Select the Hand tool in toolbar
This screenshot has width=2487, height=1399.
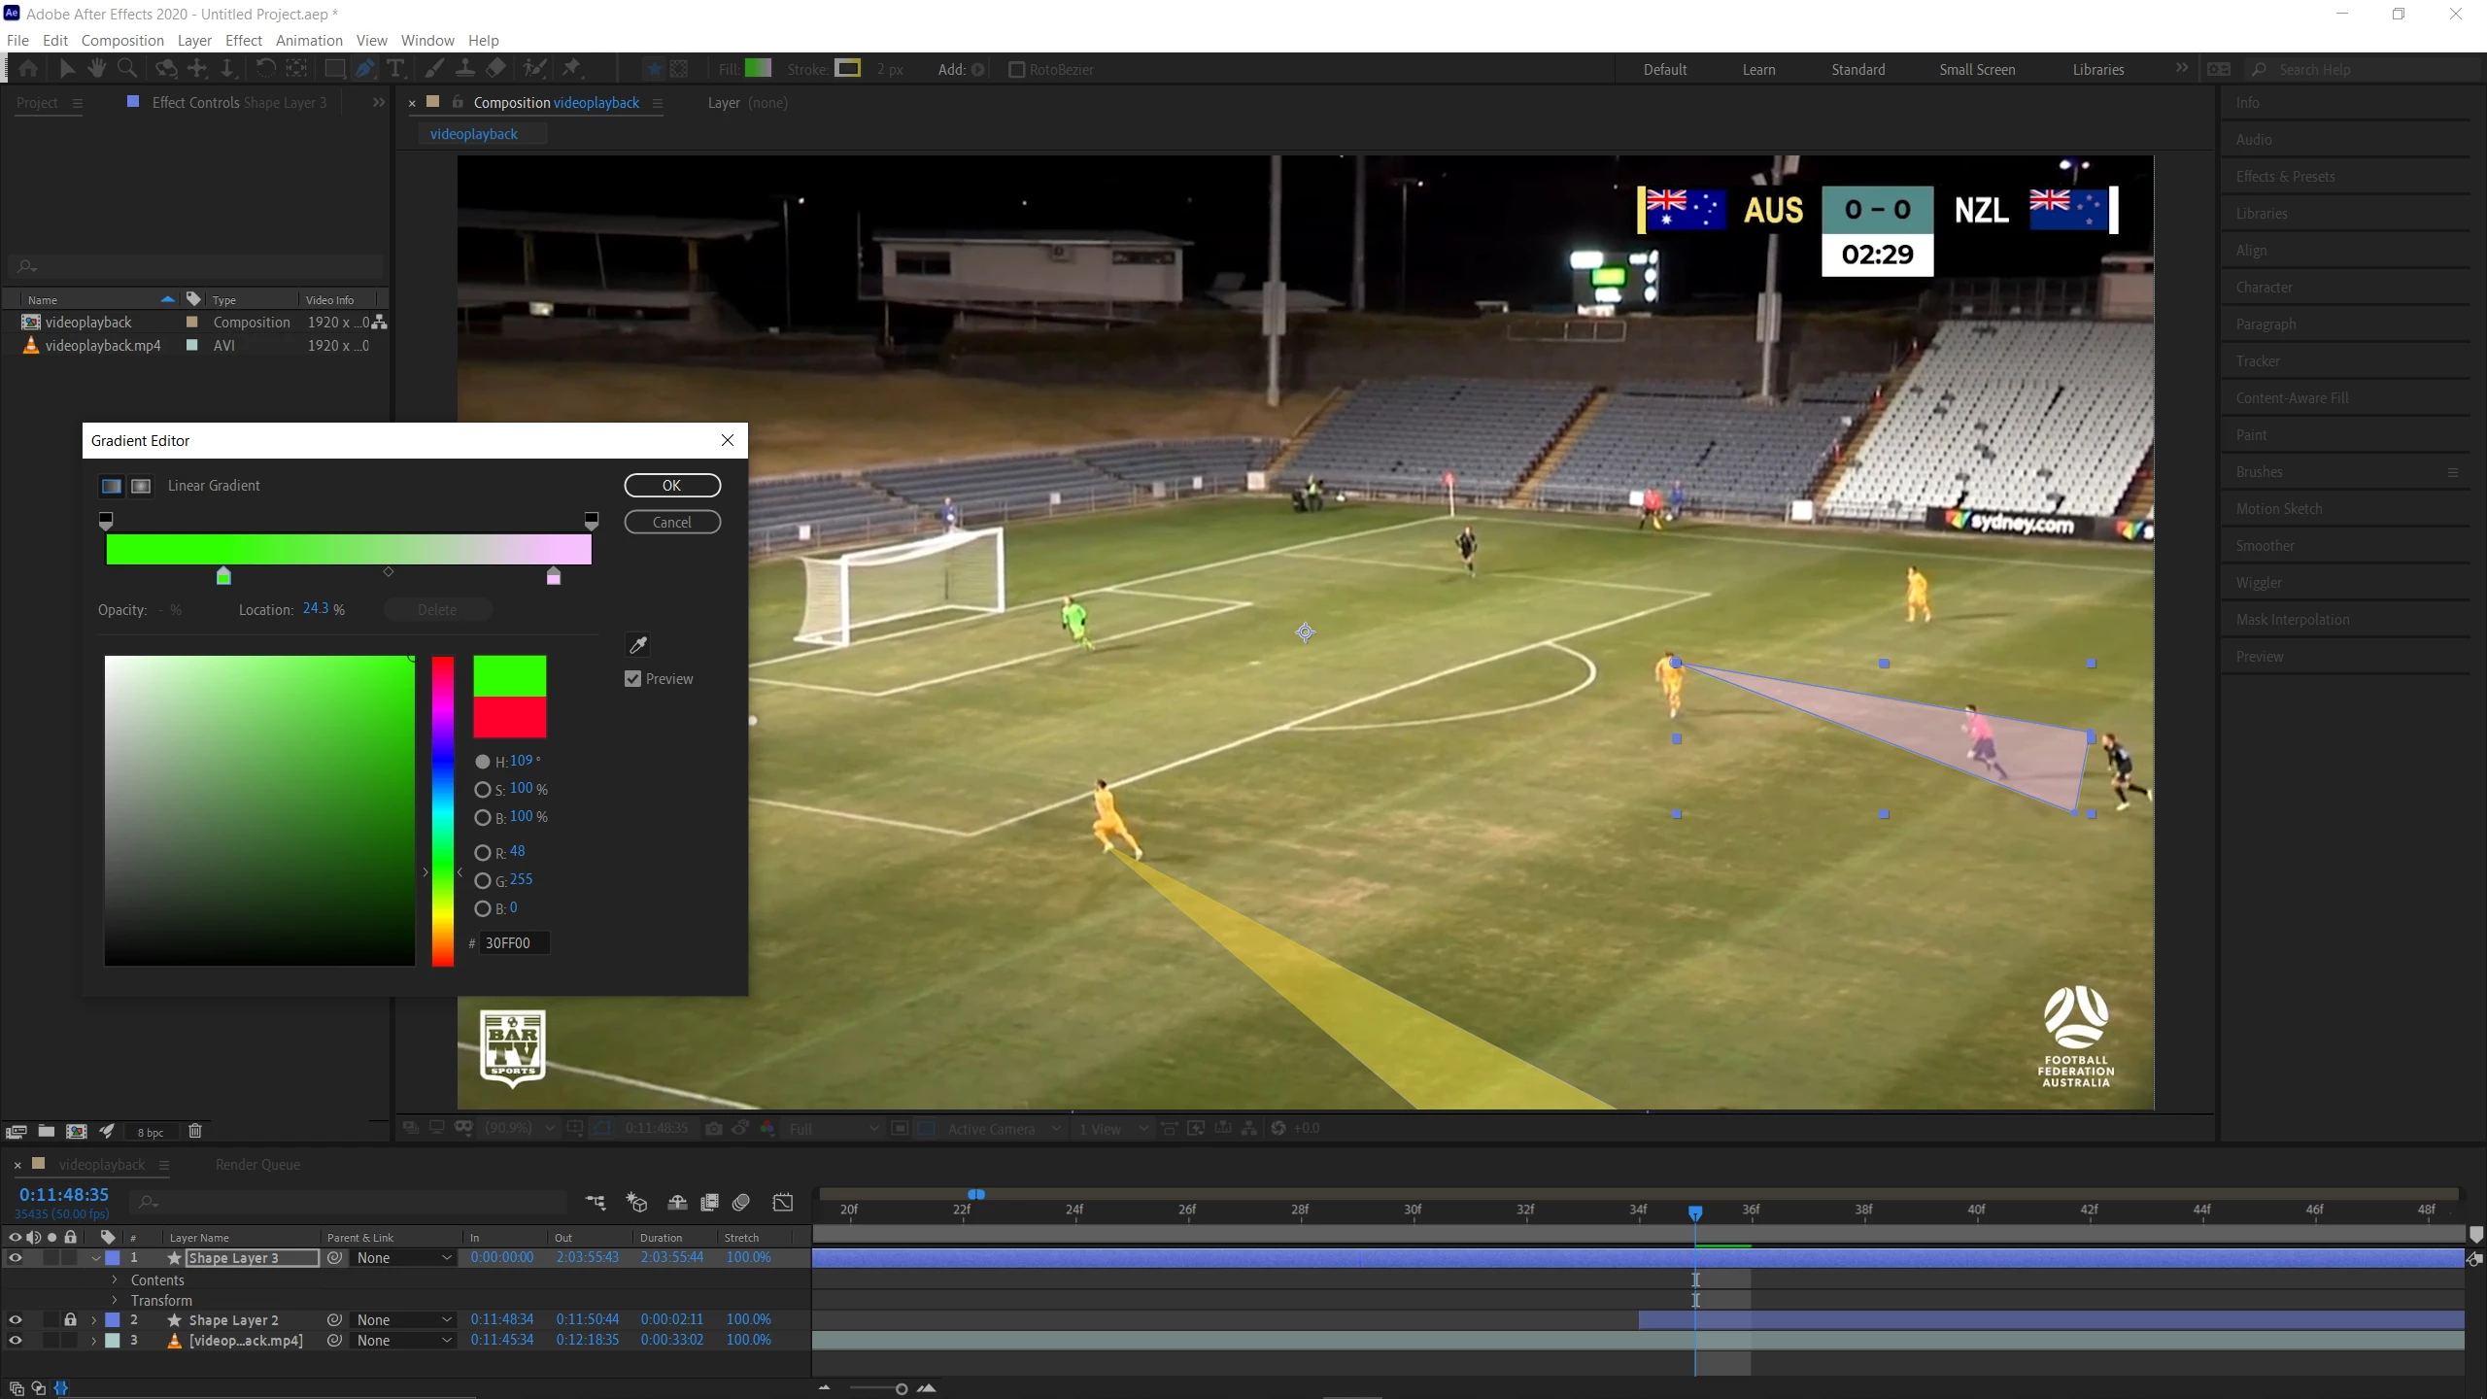[96, 69]
